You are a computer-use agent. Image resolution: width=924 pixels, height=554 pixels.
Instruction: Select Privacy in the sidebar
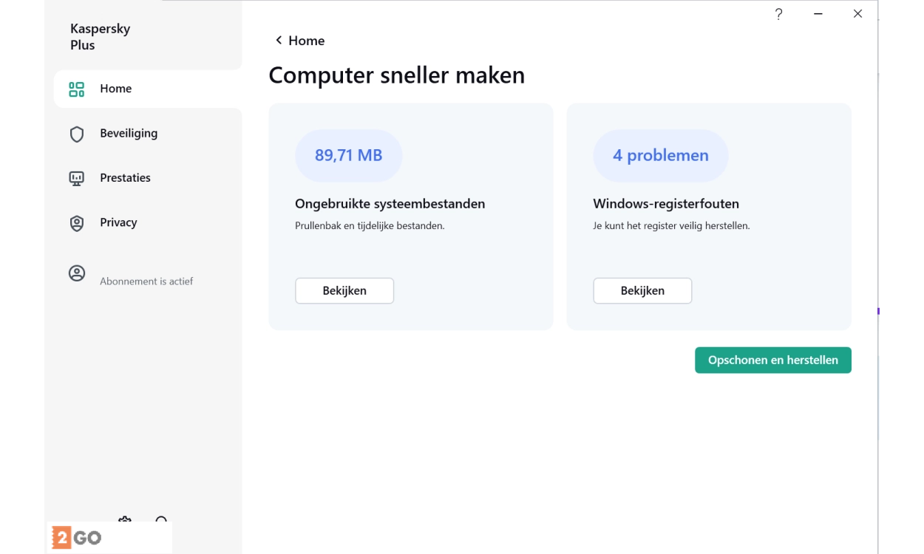[x=118, y=222]
